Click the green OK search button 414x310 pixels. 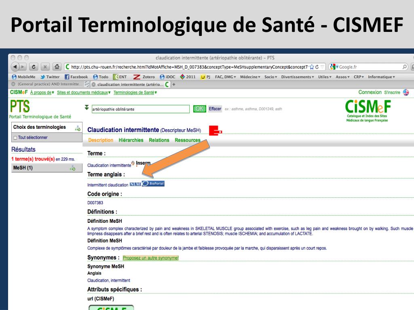coord(199,109)
